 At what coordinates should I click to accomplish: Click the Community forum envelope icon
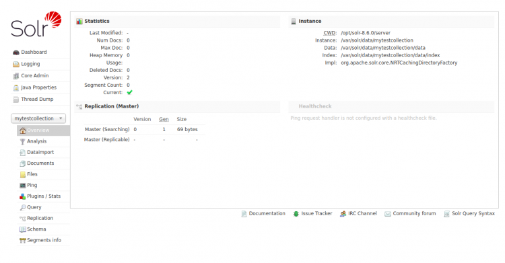click(388, 214)
